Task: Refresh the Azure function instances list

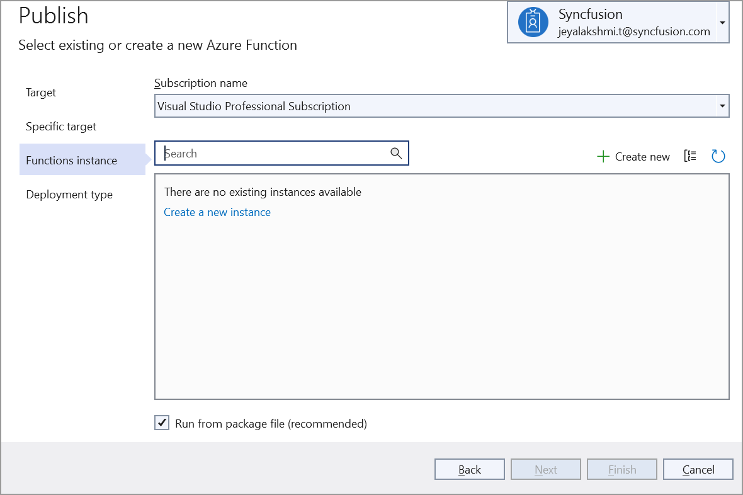Action: coord(718,156)
